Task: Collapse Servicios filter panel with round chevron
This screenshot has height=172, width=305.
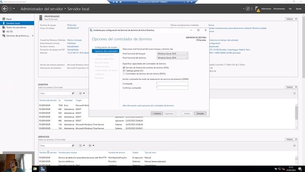Action: coord(295,145)
